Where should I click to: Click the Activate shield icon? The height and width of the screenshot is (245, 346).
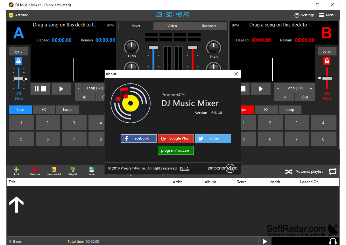coord(11,15)
